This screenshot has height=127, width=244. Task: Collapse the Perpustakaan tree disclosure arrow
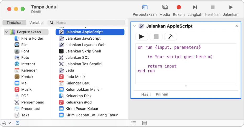[x=6, y=32]
